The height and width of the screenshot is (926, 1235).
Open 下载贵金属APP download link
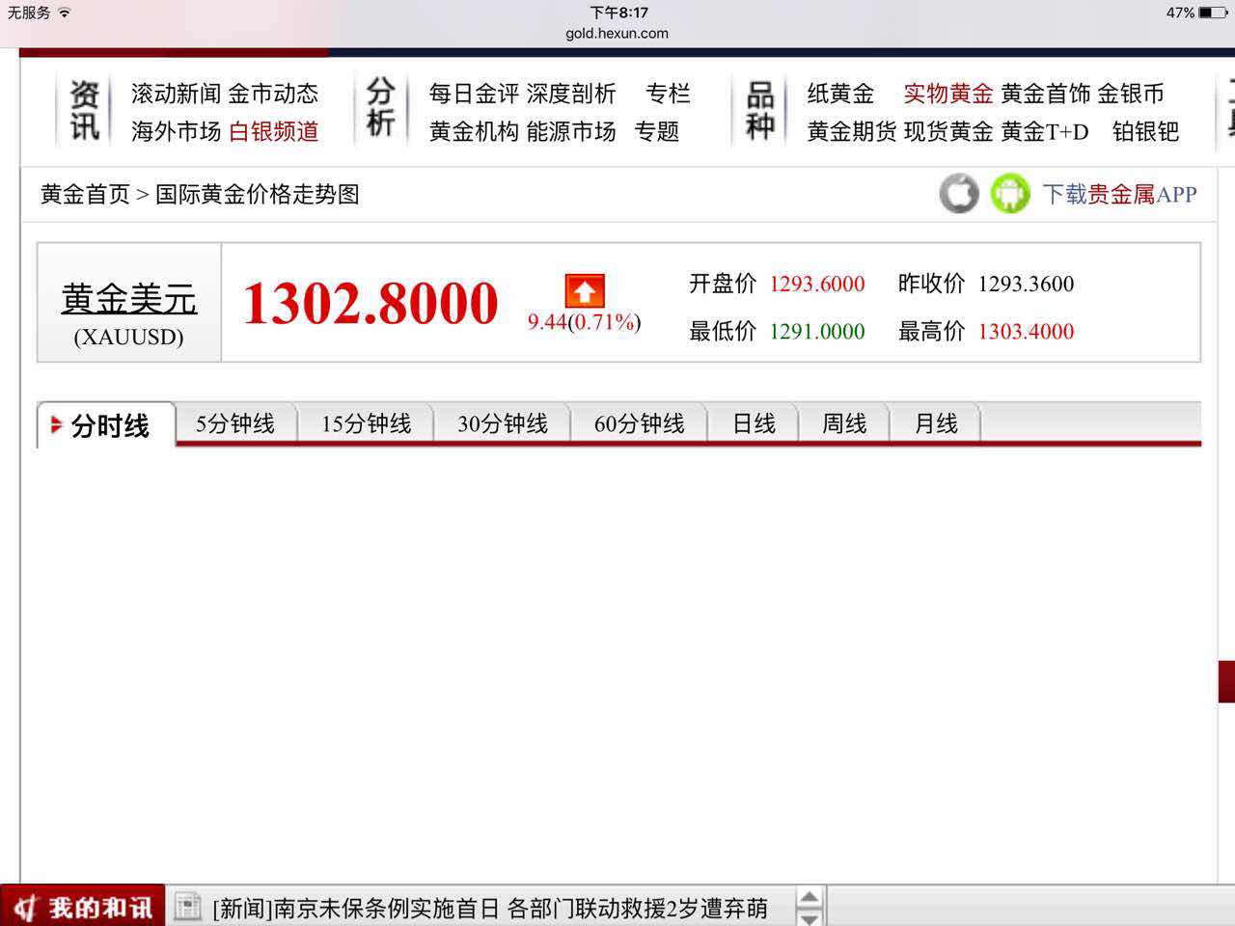point(1119,194)
